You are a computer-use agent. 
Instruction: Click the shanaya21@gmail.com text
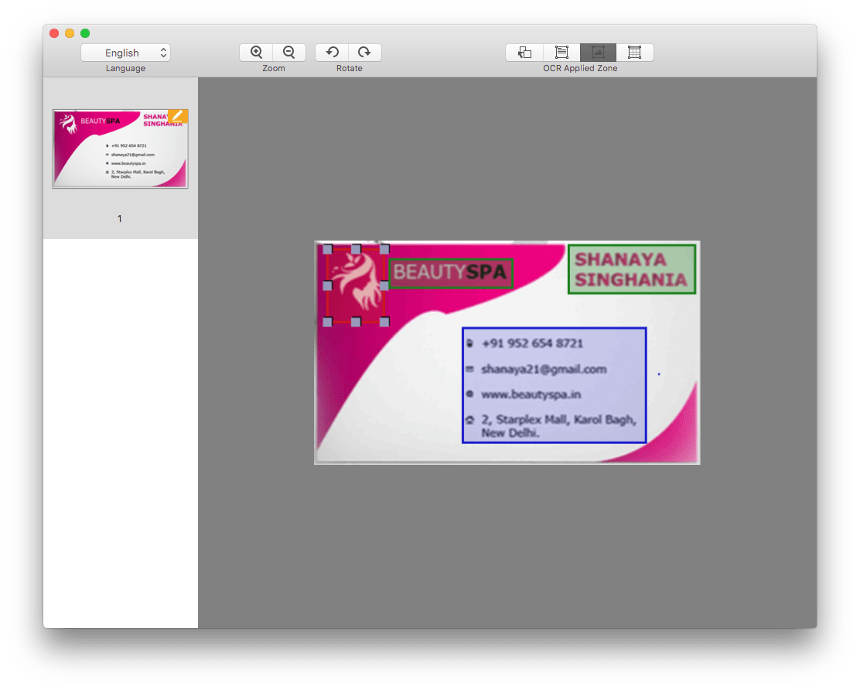point(544,369)
